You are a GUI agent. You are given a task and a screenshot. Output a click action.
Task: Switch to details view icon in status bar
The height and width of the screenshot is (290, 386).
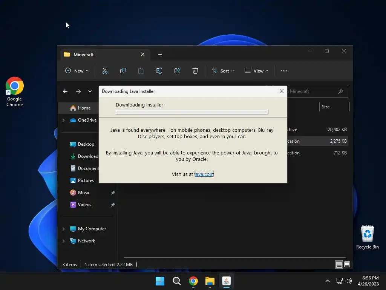[x=339, y=265]
